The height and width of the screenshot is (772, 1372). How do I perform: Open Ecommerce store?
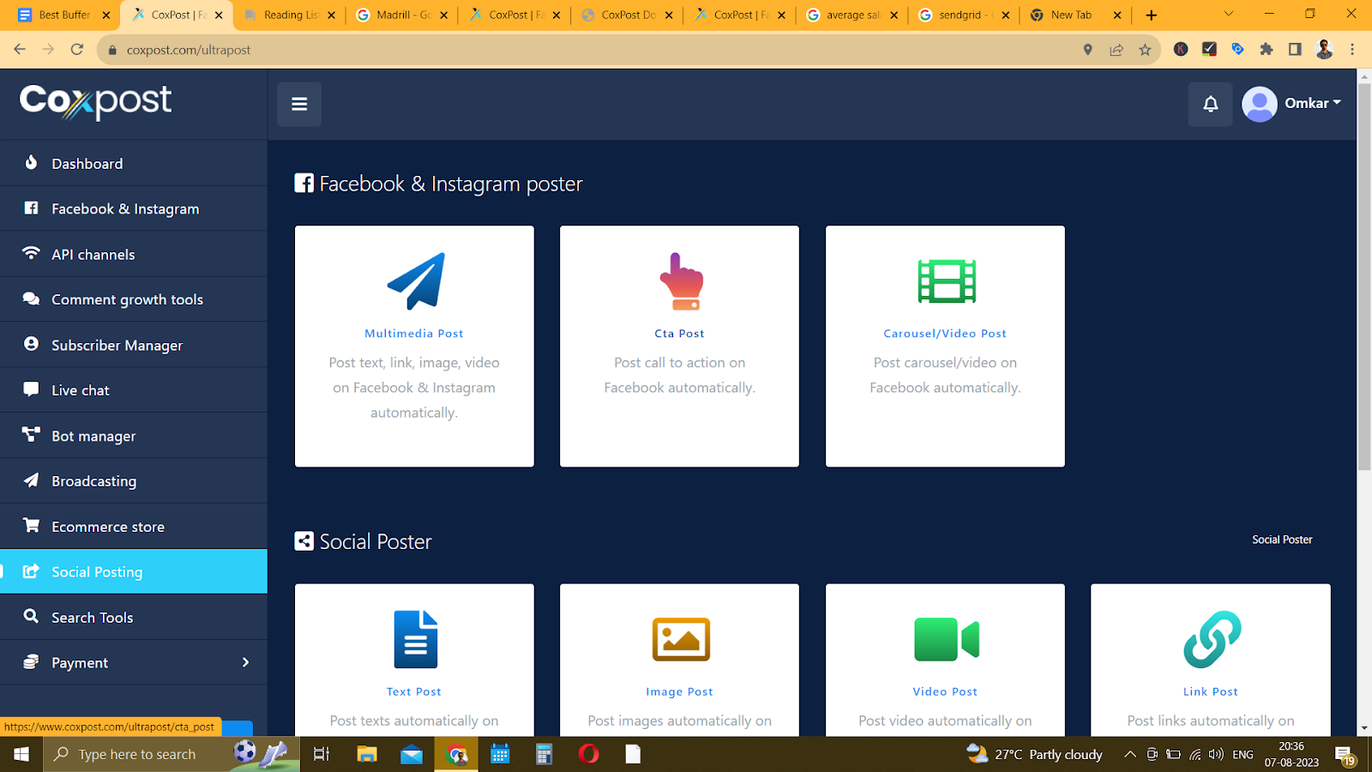click(134, 527)
